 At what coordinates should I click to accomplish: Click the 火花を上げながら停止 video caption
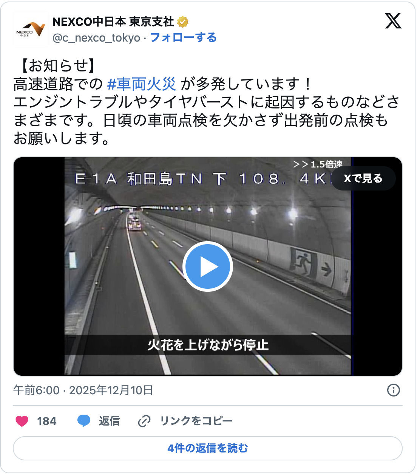click(x=208, y=345)
